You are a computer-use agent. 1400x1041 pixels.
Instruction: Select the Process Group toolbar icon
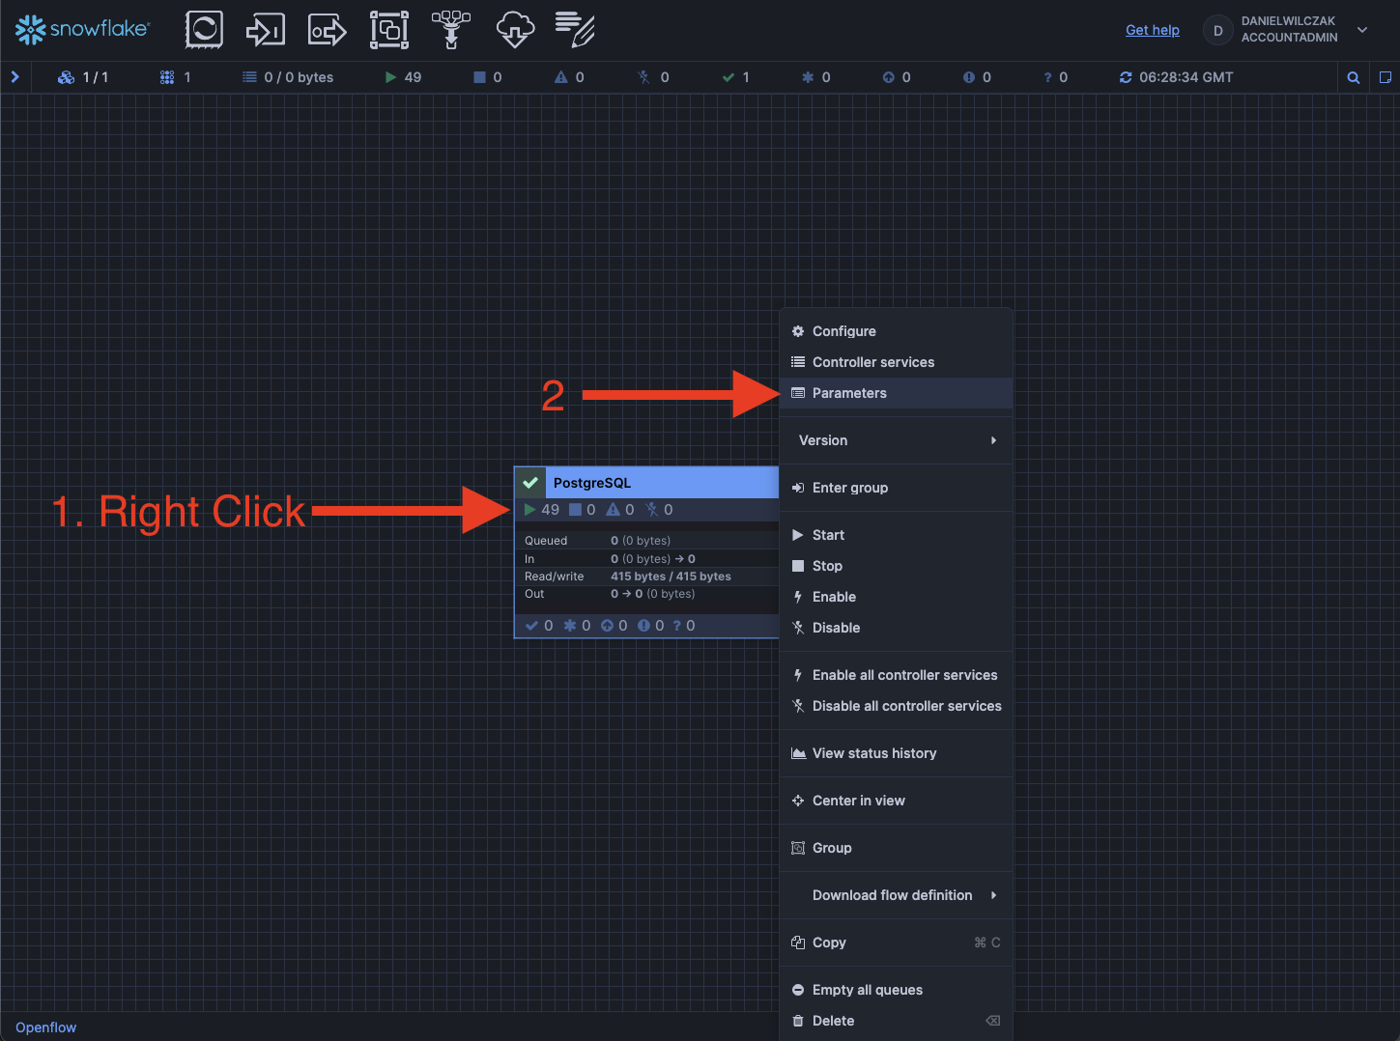coord(388,30)
